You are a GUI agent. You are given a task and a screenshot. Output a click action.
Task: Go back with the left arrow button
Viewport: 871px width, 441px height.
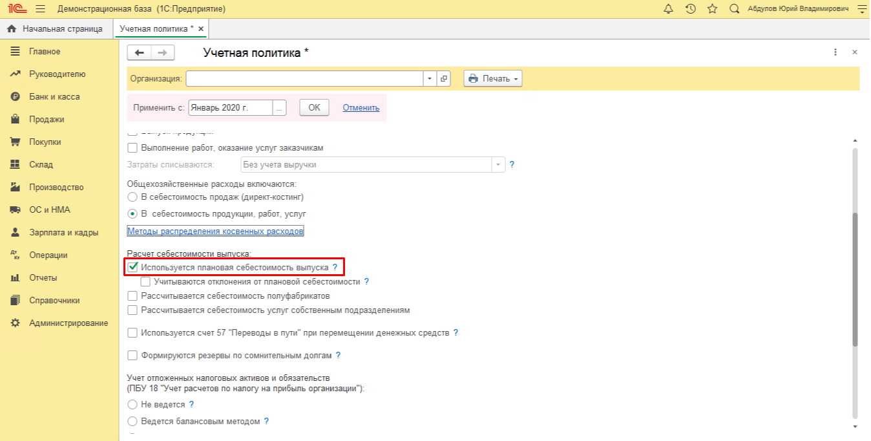139,53
